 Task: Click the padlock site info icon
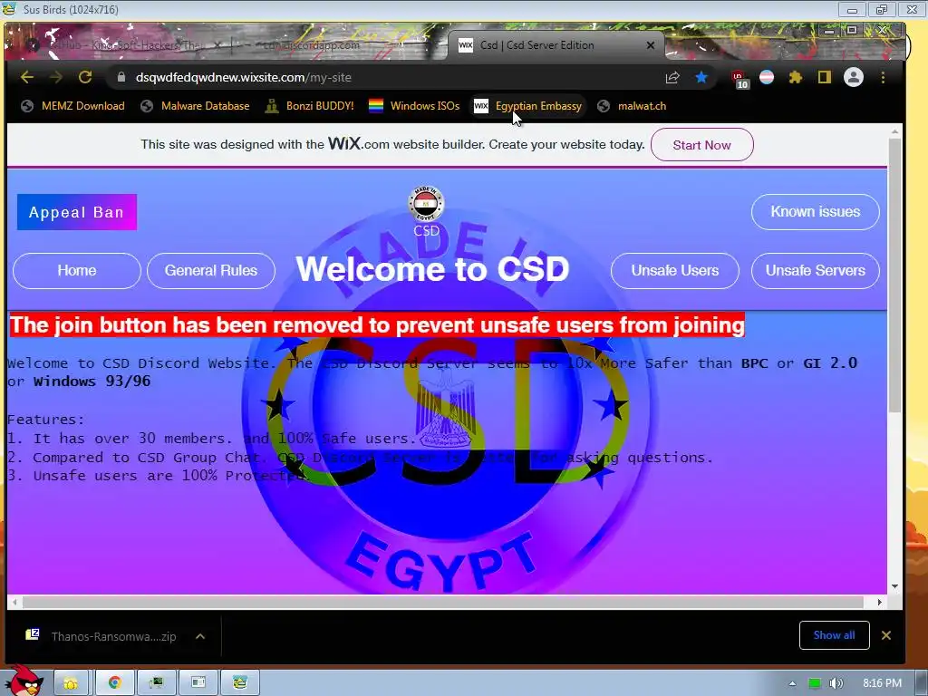tap(121, 78)
